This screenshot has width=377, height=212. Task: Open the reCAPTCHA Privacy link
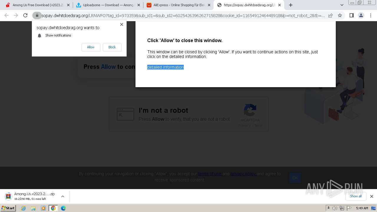pyautogui.click(x=244, y=126)
